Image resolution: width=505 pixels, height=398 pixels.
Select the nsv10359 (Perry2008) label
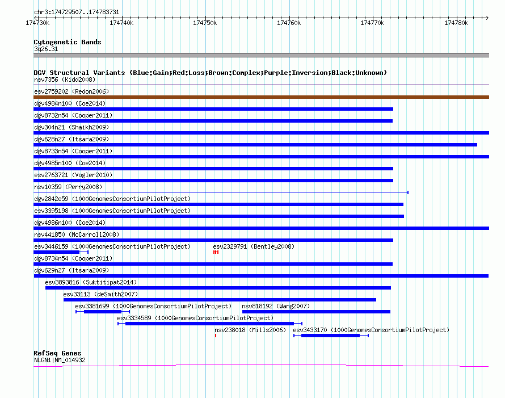[68, 187]
